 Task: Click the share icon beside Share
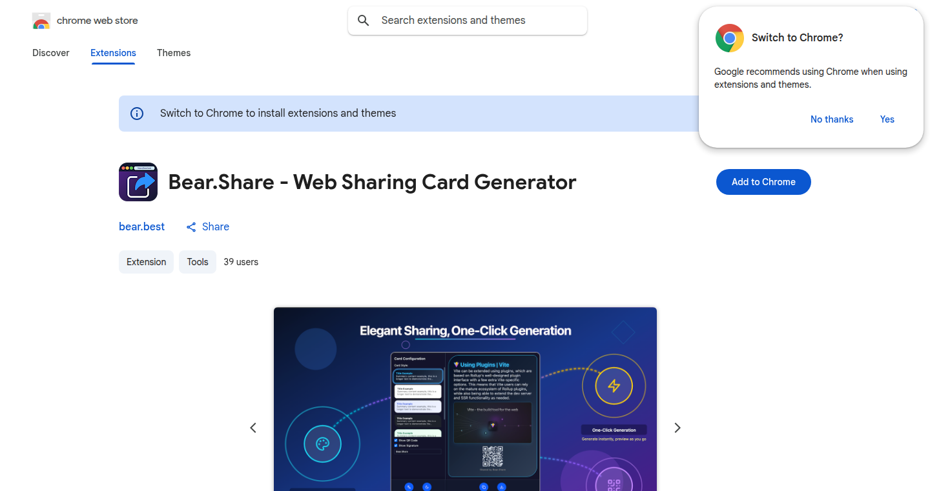(x=191, y=227)
